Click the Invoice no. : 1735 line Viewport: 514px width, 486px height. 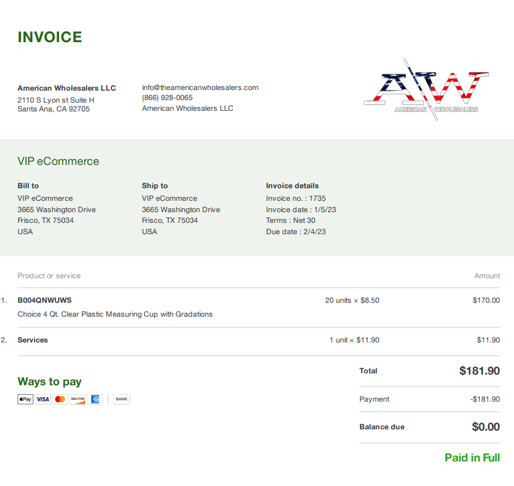click(x=296, y=198)
